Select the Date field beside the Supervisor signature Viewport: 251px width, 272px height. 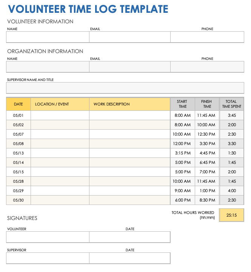tap(129, 258)
